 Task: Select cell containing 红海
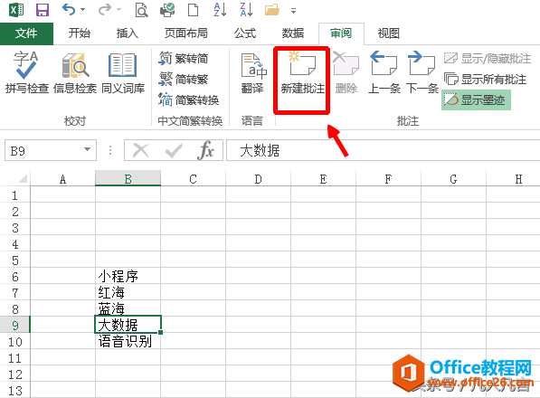[128, 292]
